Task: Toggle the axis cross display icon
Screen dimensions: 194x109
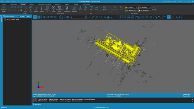Action: pos(169,17)
